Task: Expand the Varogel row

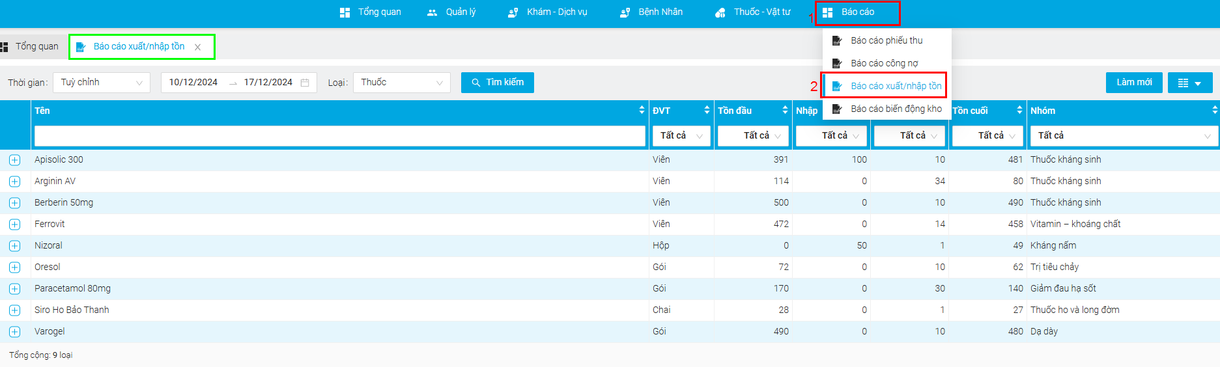Action: coord(15,332)
